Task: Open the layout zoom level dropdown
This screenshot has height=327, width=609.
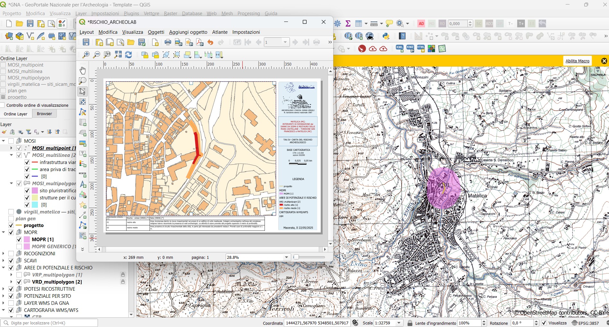Action: point(286,257)
